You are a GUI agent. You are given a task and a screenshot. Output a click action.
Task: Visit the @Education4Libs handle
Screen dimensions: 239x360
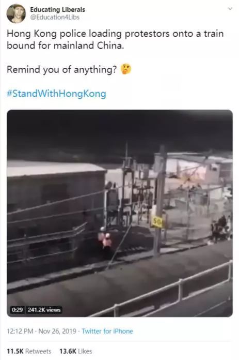[55, 18]
